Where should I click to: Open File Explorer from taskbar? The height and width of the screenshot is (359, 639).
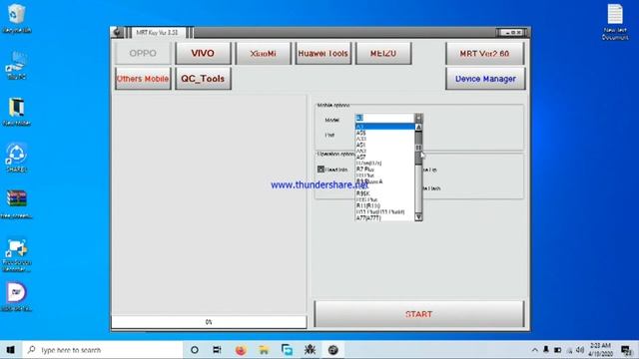click(x=264, y=350)
